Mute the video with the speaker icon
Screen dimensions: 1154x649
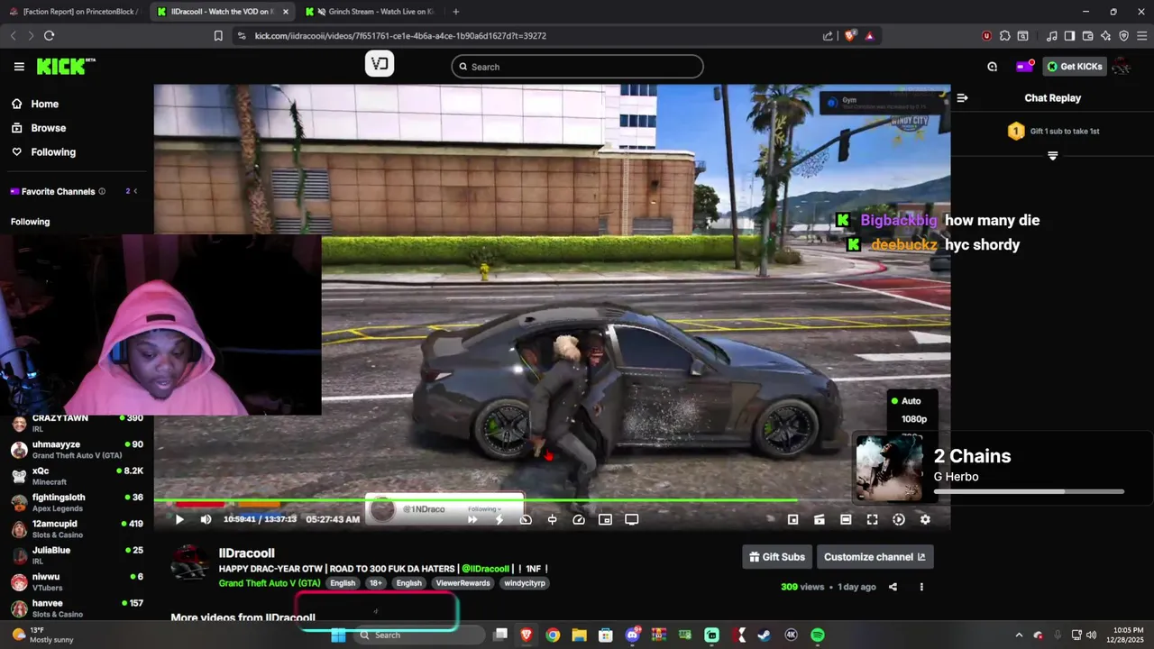click(206, 519)
